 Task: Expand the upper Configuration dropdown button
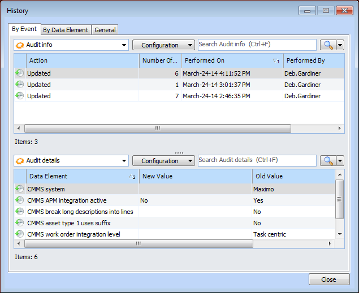click(163, 45)
